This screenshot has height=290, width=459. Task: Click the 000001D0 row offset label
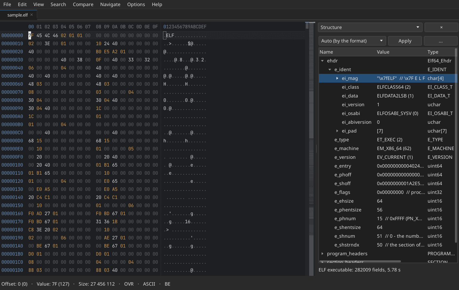click(12, 270)
